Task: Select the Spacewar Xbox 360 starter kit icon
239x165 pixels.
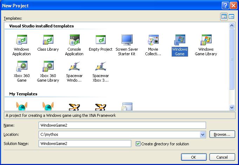Action: (101, 66)
